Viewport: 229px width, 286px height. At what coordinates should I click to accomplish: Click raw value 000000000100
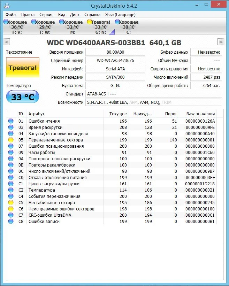(200, 209)
